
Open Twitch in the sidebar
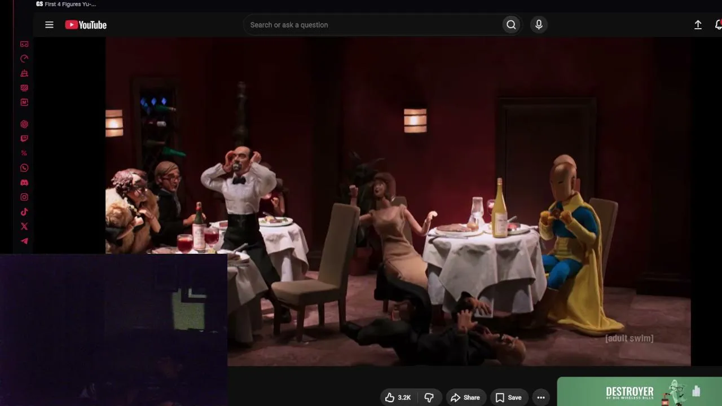pos(24,139)
